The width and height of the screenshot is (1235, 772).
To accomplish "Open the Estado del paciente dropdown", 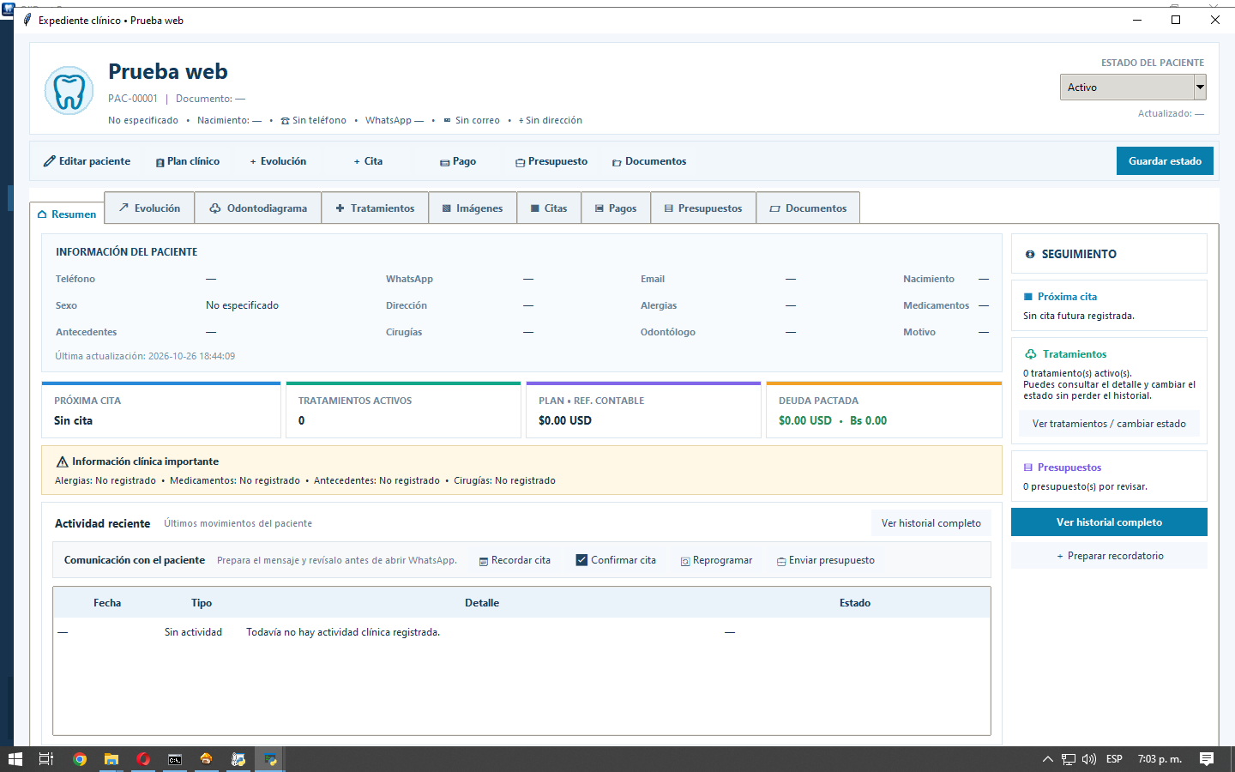I will (x=1133, y=87).
